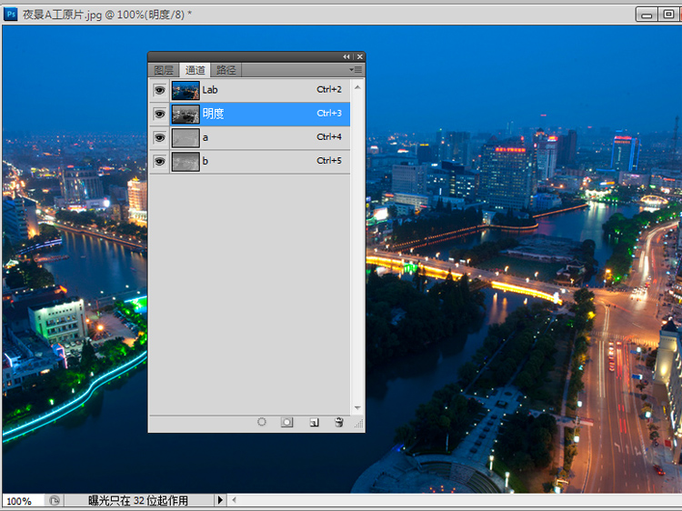682x511 pixels.
Task: Expand the status bar info arrow menu
Action: [x=219, y=500]
